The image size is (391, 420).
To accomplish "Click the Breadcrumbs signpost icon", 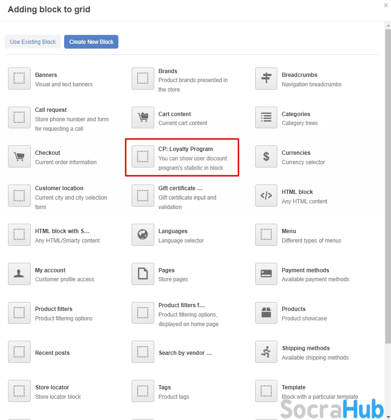I will click(266, 78).
